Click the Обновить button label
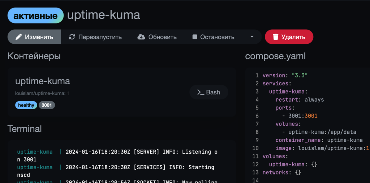This screenshot has height=183, width=370. [162, 37]
